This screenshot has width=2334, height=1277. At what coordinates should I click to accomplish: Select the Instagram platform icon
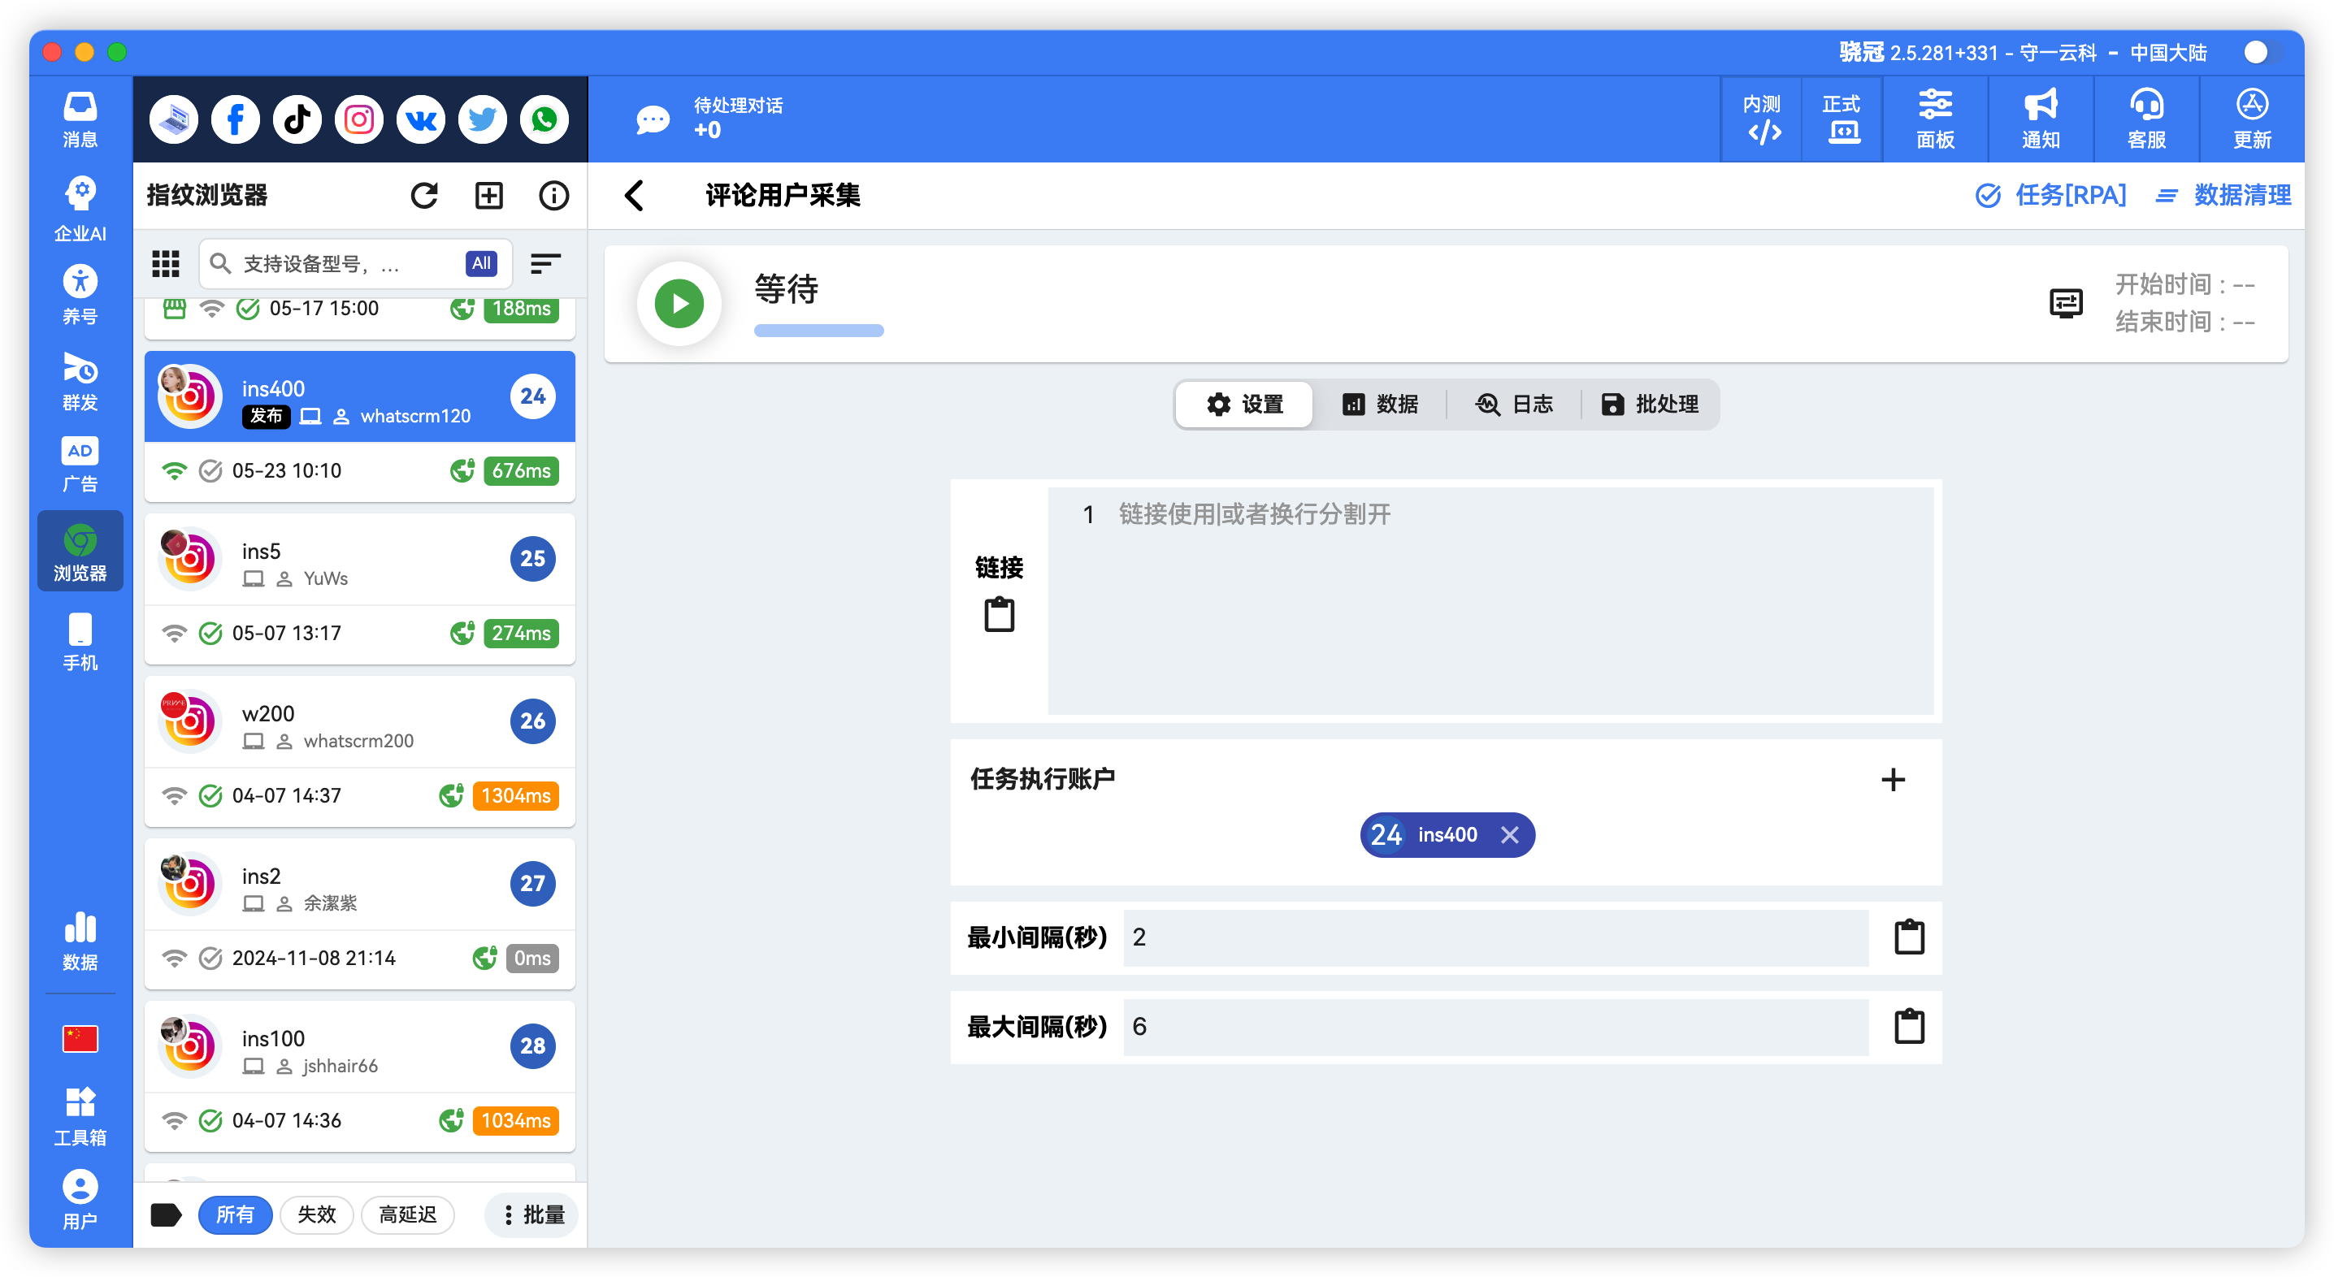coord(359,119)
